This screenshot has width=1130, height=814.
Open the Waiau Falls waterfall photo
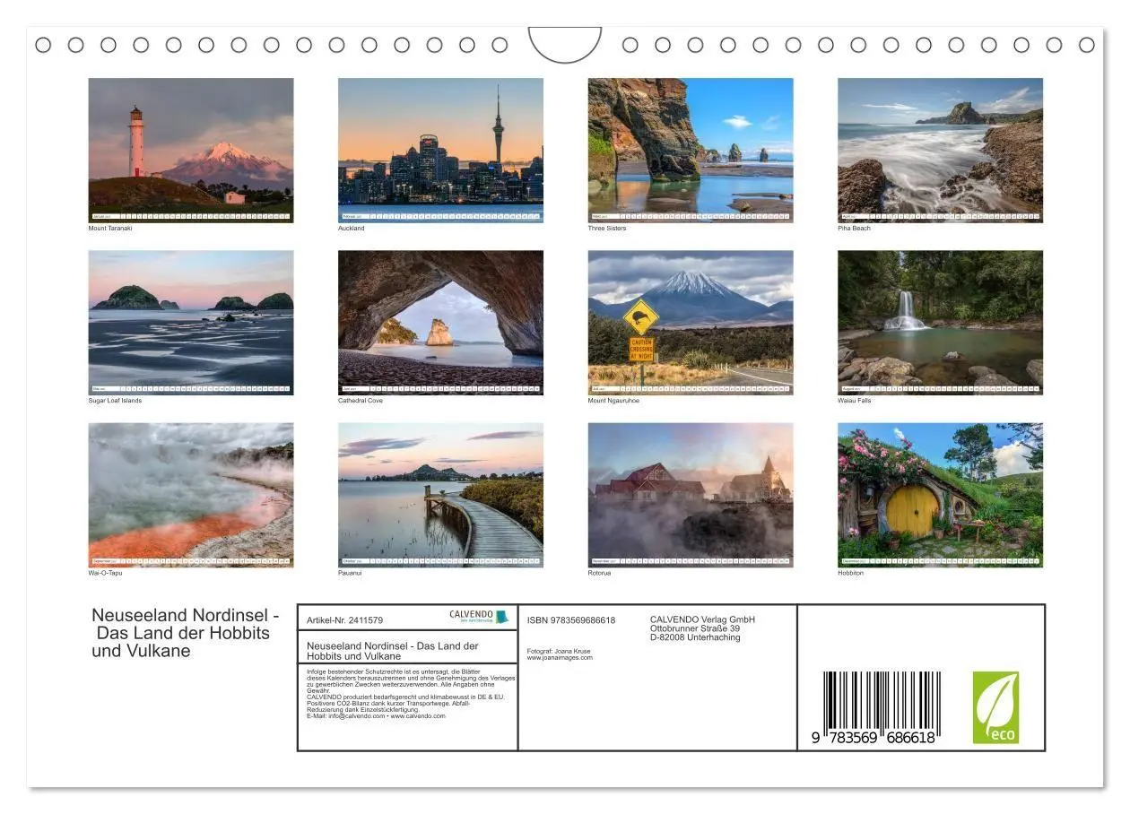tap(940, 323)
